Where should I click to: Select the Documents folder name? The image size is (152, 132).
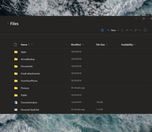(x=27, y=66)
